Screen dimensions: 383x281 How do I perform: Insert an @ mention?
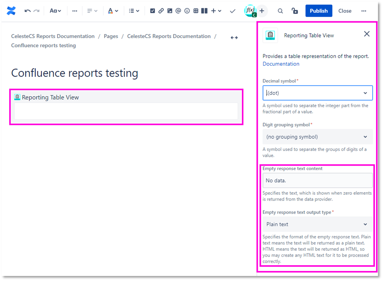(178, 11)
